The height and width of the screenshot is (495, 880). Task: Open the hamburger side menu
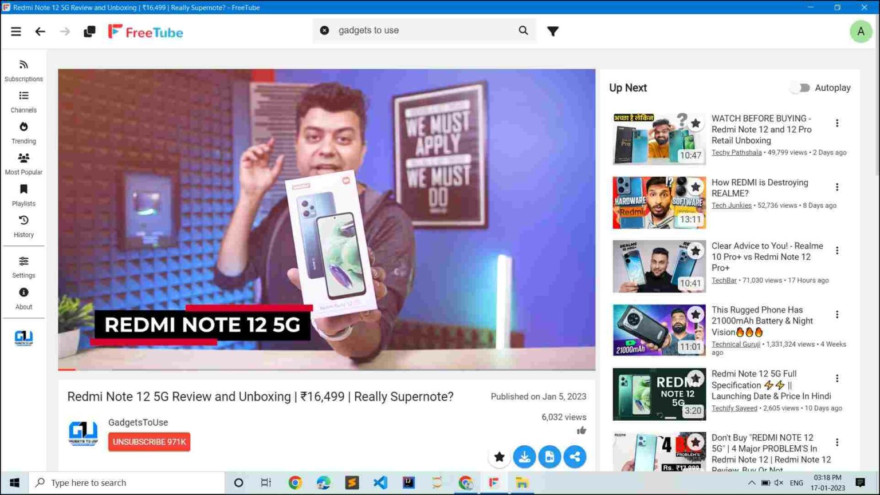tap(16, 31)
